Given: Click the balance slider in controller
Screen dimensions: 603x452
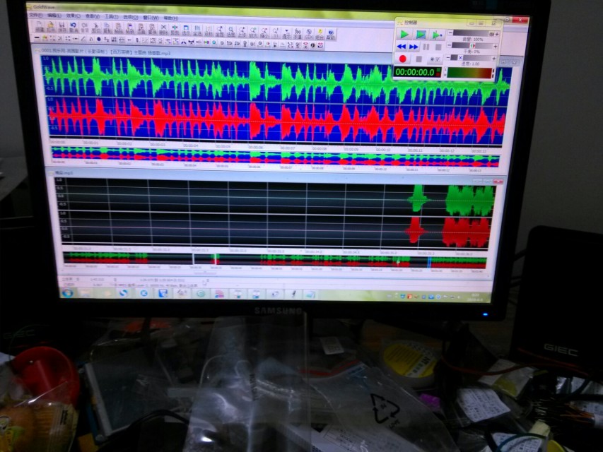Looking at the screenshot, I should [x=474, y=46].
